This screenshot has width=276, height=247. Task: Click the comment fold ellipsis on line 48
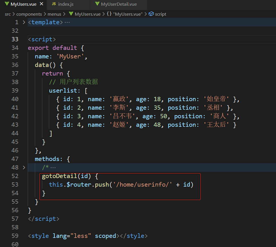coord(53,168)
